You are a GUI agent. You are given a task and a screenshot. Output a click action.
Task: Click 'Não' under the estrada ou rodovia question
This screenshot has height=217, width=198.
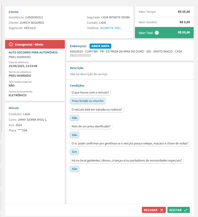point(75,118)
